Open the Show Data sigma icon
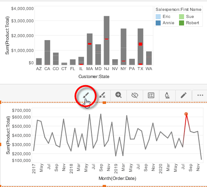The height and width of the screenshot is (187, 207). click(151, 95)
